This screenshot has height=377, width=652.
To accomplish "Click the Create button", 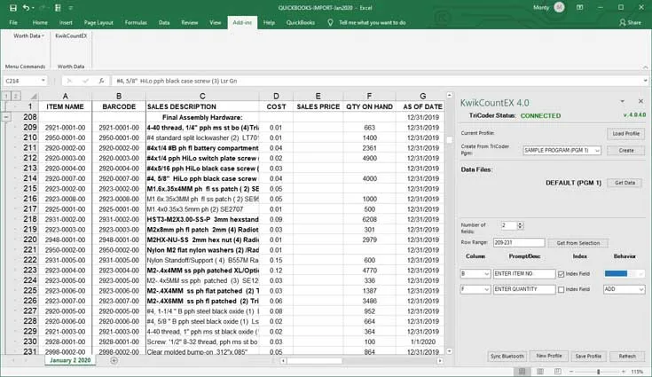I will [625, 151].
